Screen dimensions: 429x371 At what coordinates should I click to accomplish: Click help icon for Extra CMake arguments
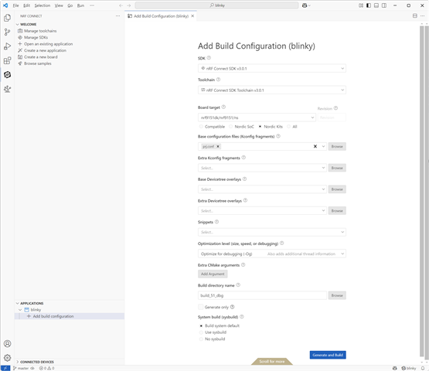coord(243,264)
